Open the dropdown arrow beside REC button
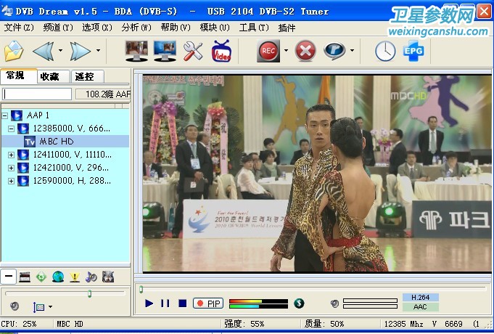The width and height of the screenshot is (494, 334). pos(286,52)
